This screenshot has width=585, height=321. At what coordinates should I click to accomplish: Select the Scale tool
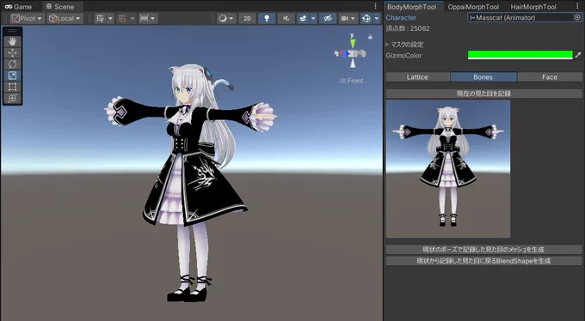pos(12,76)
